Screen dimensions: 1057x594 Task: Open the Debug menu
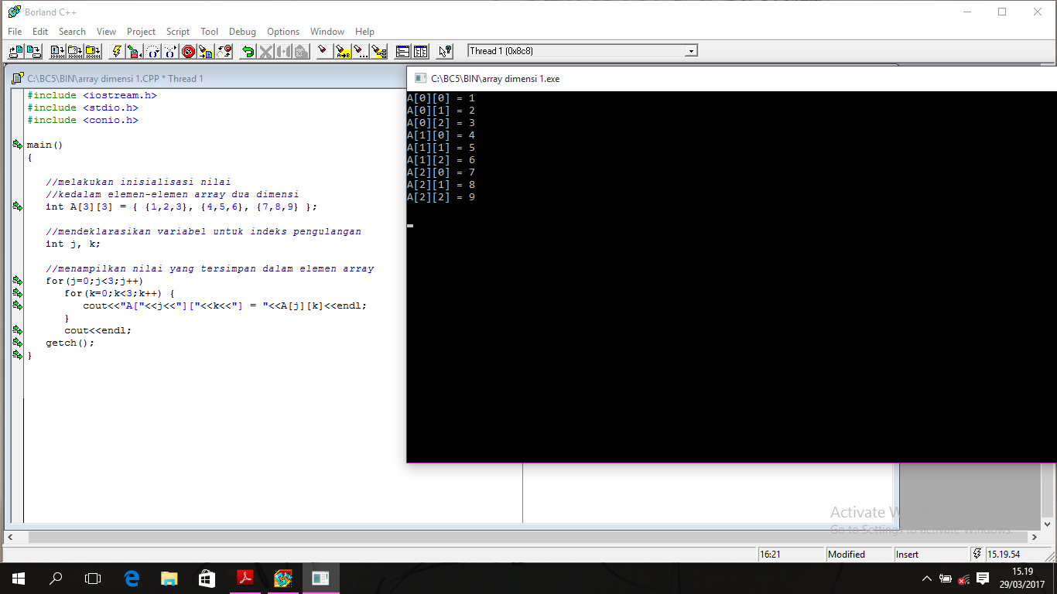(x=242, y=32)
